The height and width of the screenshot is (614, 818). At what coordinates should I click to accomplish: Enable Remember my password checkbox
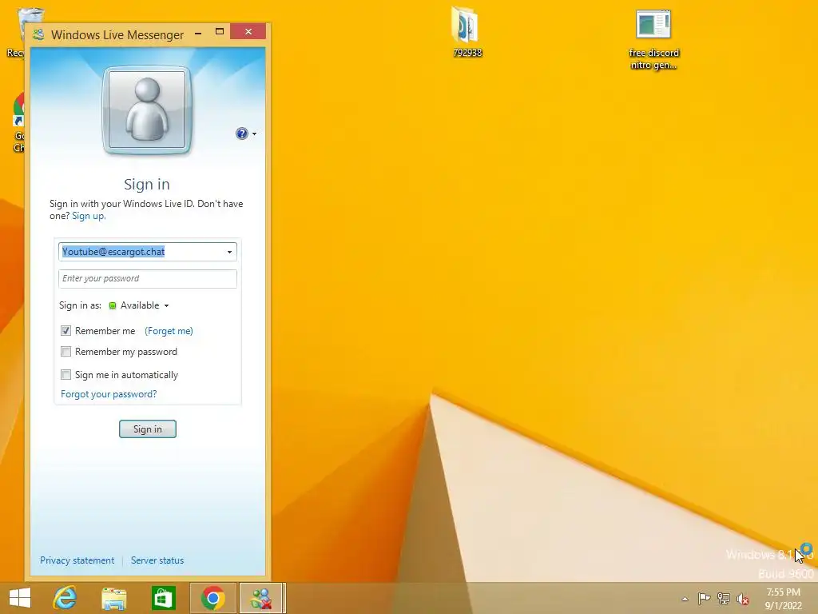tap(66, 352)
